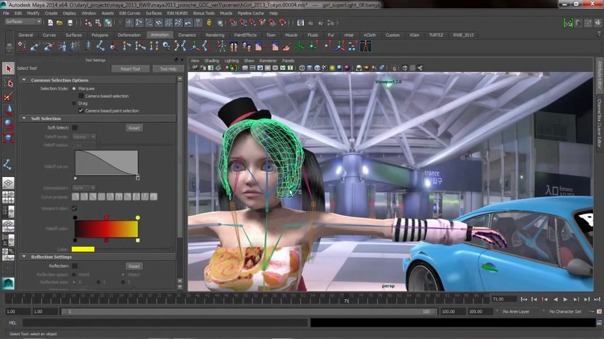Play the animation forwards
The width and height of the screenshot is (604, 339).
tap(566, 299)
